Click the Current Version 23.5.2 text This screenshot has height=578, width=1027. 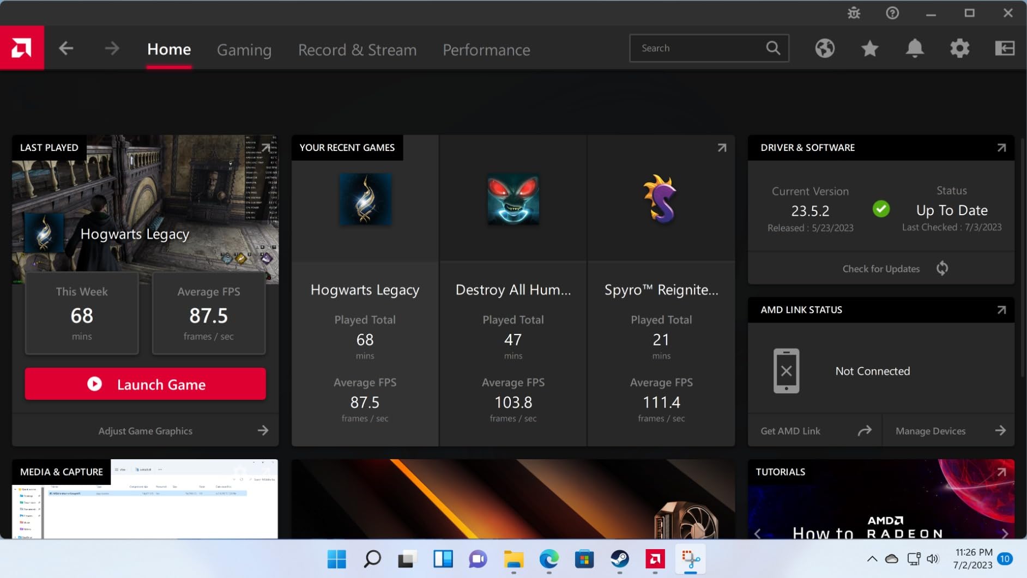pos(810,210)
